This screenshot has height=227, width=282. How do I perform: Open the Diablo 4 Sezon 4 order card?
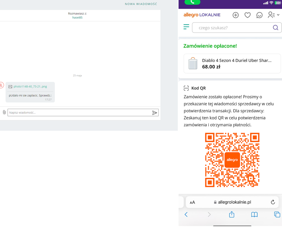click(x=232, y=64)
